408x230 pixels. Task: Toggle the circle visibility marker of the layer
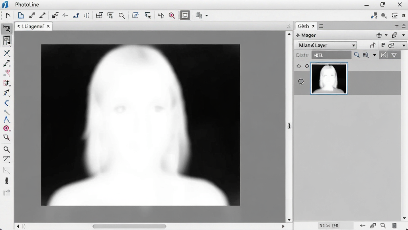pyautogui.click(x=301, y=81)
